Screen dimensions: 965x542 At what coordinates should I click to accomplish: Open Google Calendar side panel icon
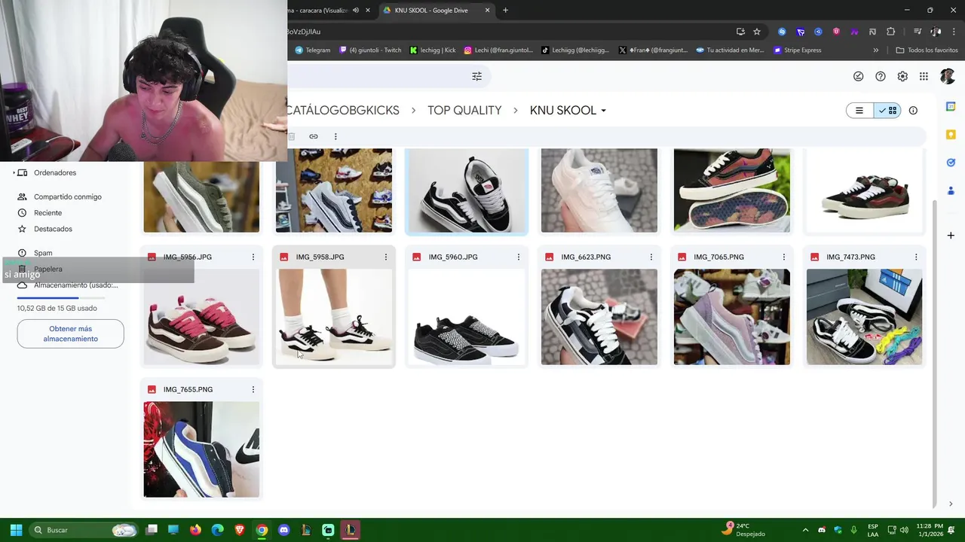[x=951, y=107]
